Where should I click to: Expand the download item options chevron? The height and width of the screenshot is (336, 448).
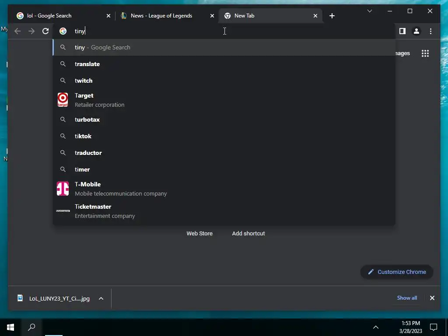[101, 298]
